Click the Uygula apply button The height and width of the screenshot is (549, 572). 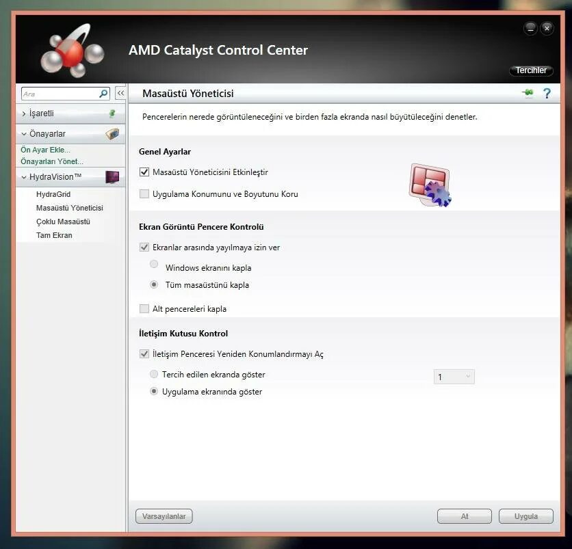[526, 516]
